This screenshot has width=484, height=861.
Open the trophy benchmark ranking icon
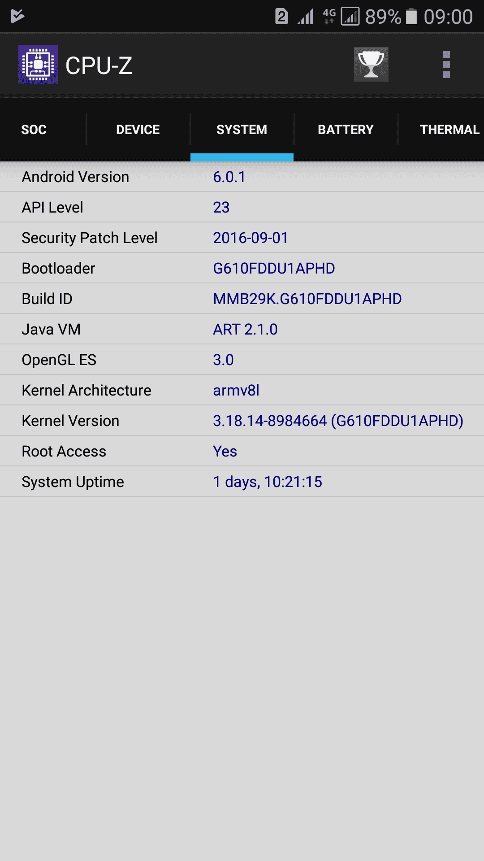[371, 65]
